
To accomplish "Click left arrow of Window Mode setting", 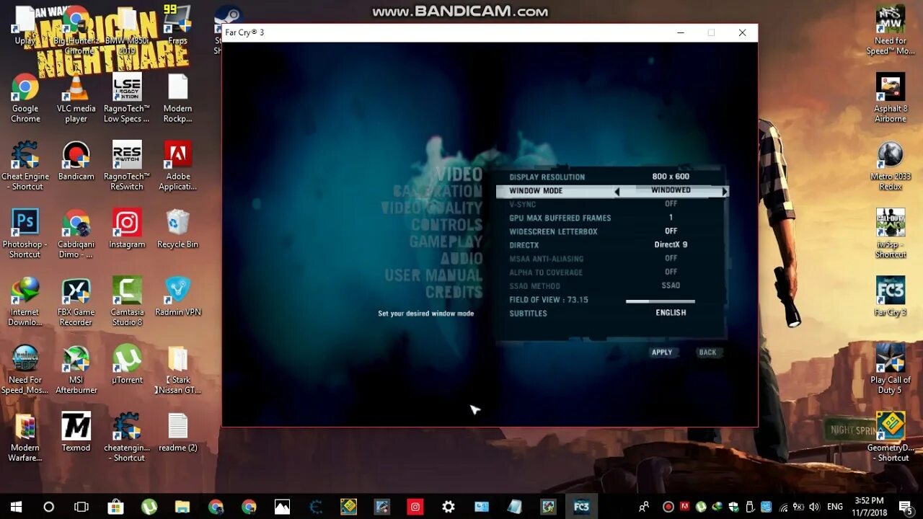I will click(617, 191).
